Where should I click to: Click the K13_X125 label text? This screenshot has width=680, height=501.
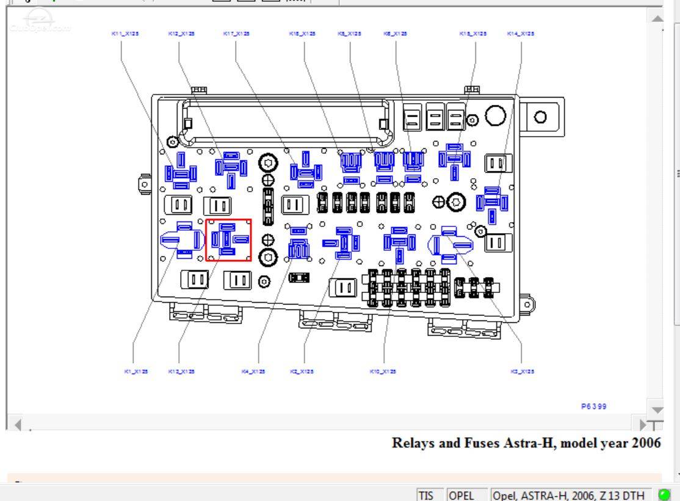tap(181, 372)
